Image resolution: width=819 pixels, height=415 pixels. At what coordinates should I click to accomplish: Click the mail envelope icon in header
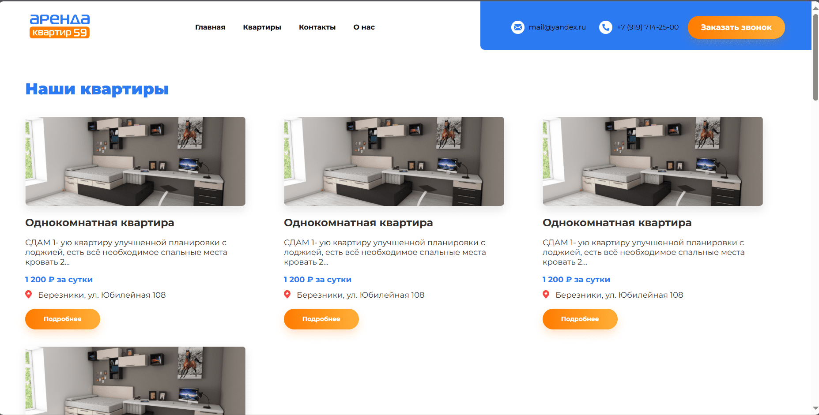click(x=517, y=27)
